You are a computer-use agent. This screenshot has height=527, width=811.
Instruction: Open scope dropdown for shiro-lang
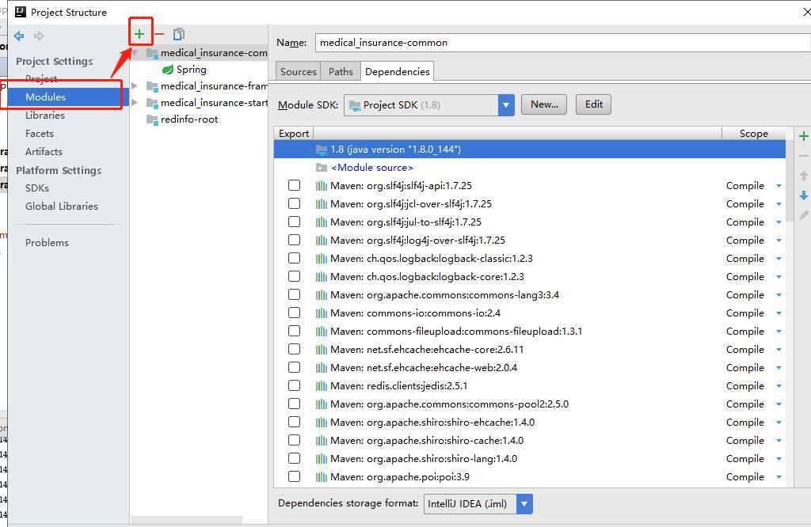coord(779,459)
